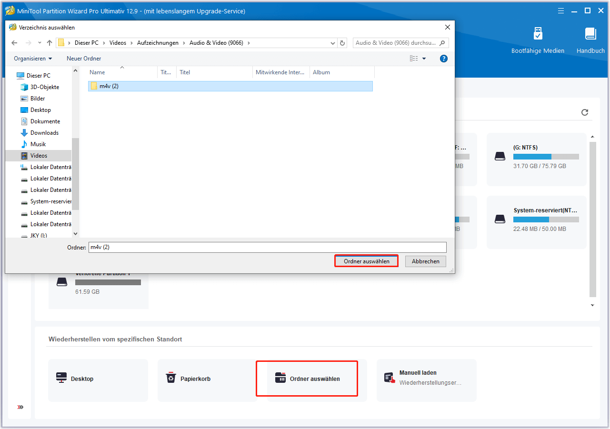Open view options dropdown arrow
Image resolution: width=610 pixels, height=429 pixels.
424,59
